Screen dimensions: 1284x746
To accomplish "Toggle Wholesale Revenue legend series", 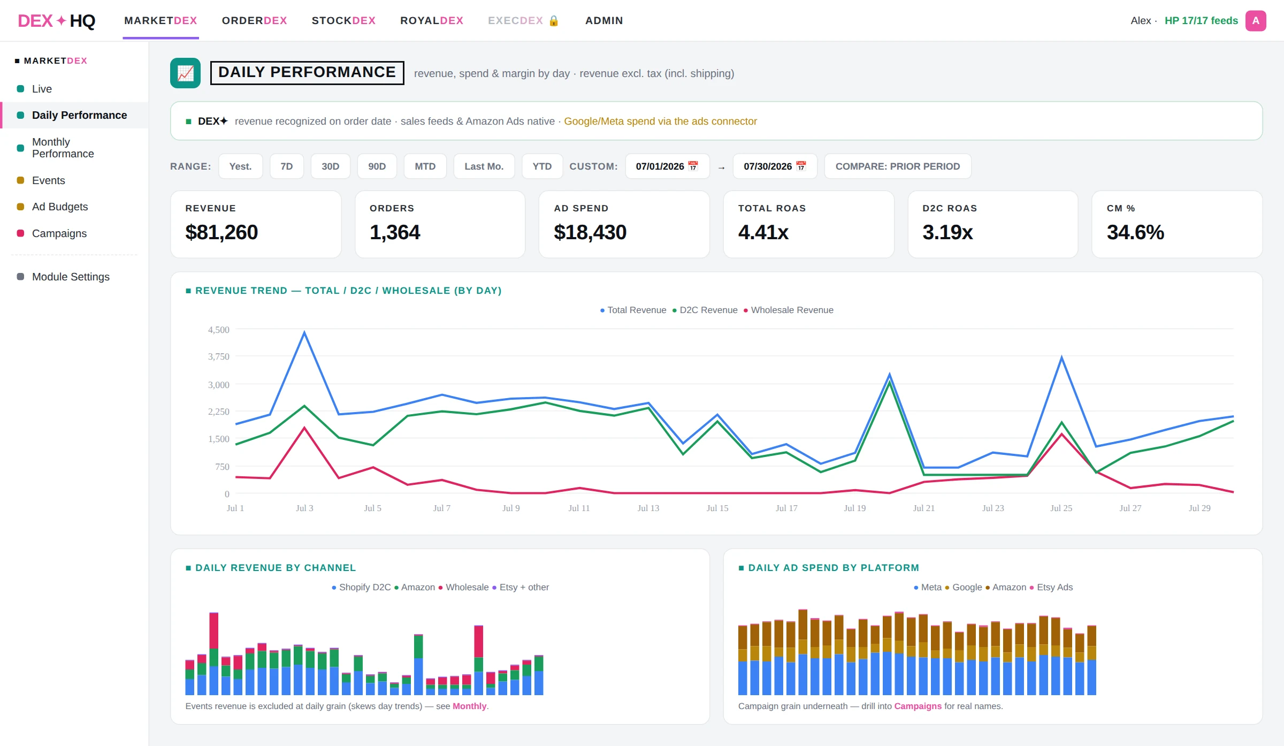I will 789,310.
